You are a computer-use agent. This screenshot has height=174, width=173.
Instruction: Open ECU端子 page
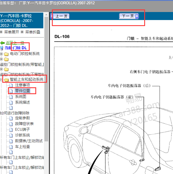[x=23, y=129]
